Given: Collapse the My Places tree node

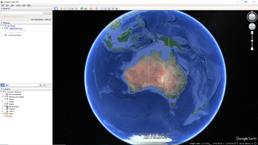Looking at the screenshot, I should (x=1, y=26).
